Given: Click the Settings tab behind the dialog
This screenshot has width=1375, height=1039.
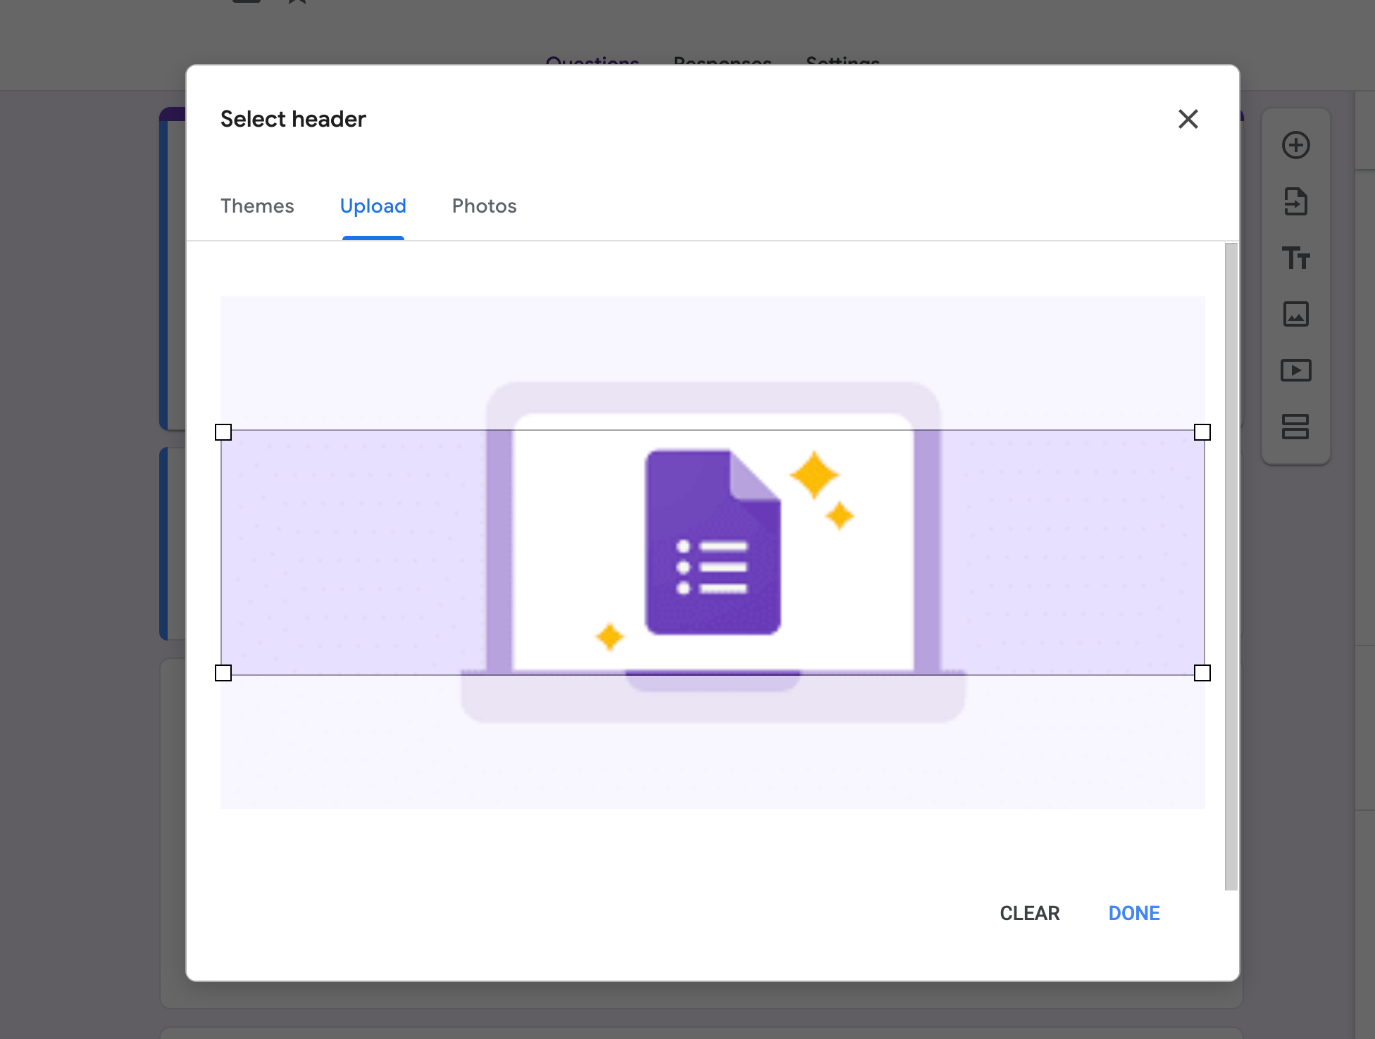Looking at the screenshot, I should point(842,61).
